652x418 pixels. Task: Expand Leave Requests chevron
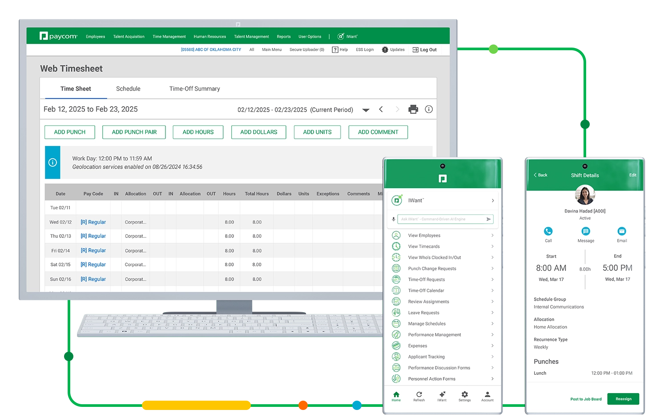click(x=492, y=313)
